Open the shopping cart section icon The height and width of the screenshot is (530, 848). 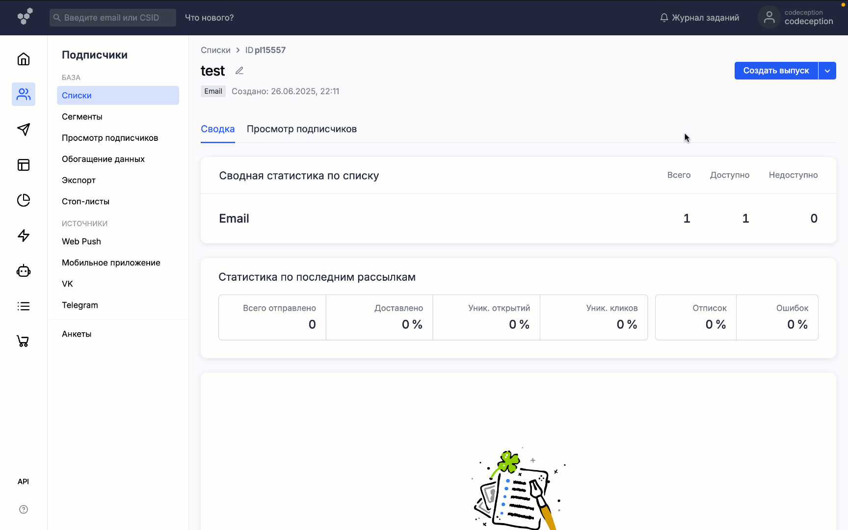pos(23,341)
